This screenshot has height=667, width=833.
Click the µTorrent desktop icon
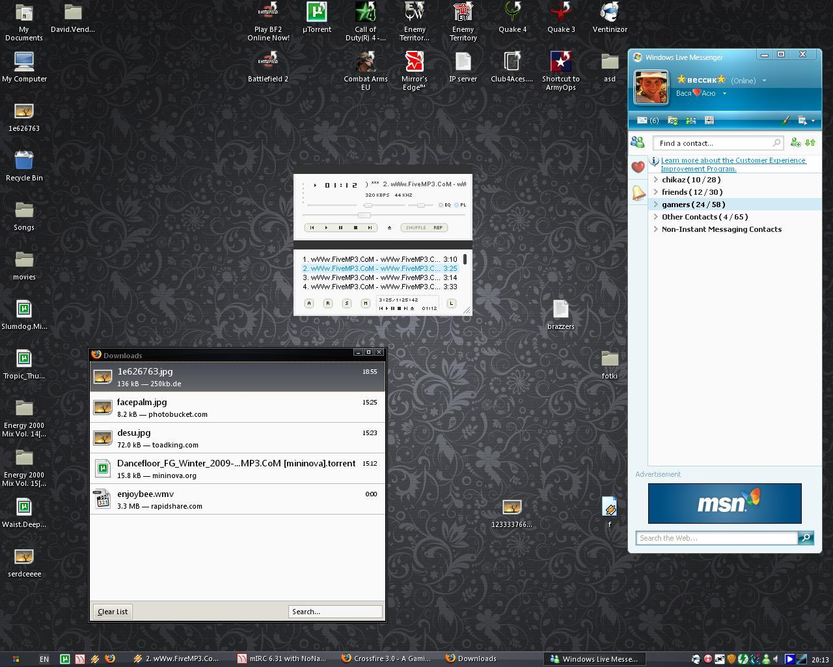pyautogui.click(x=317, y=18)
